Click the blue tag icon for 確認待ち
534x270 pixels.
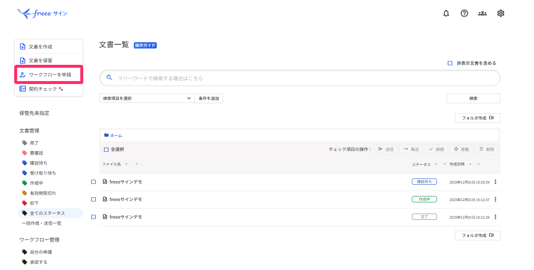coord(25,163)
